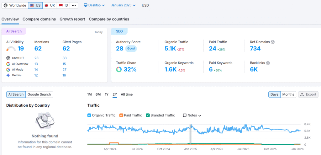Switch to the Compare domains tab
321x155 pixels.
click(x=39, y=19)
